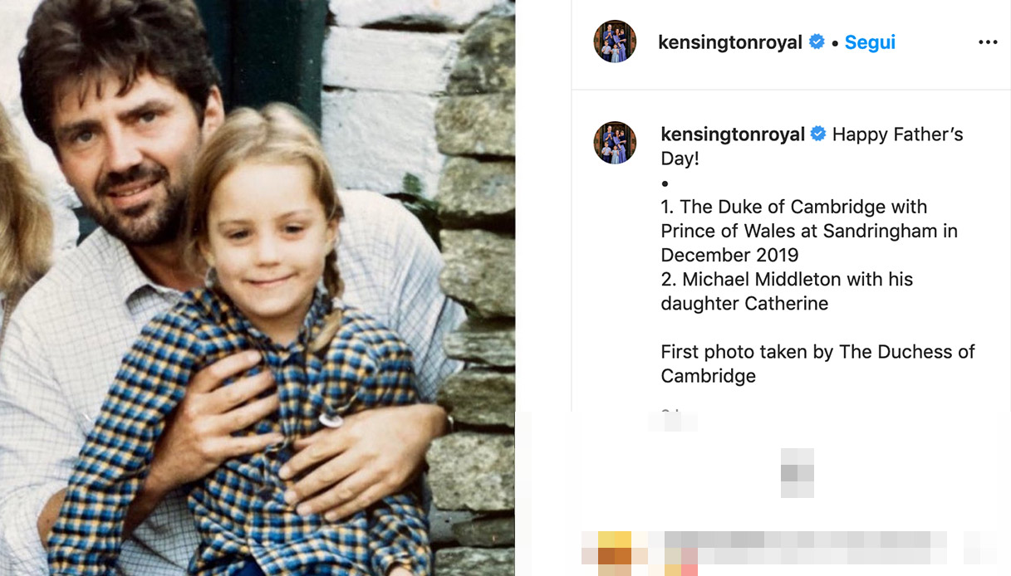Follow the account with the Segui link
1011x576 pixels.
point(870,42)
